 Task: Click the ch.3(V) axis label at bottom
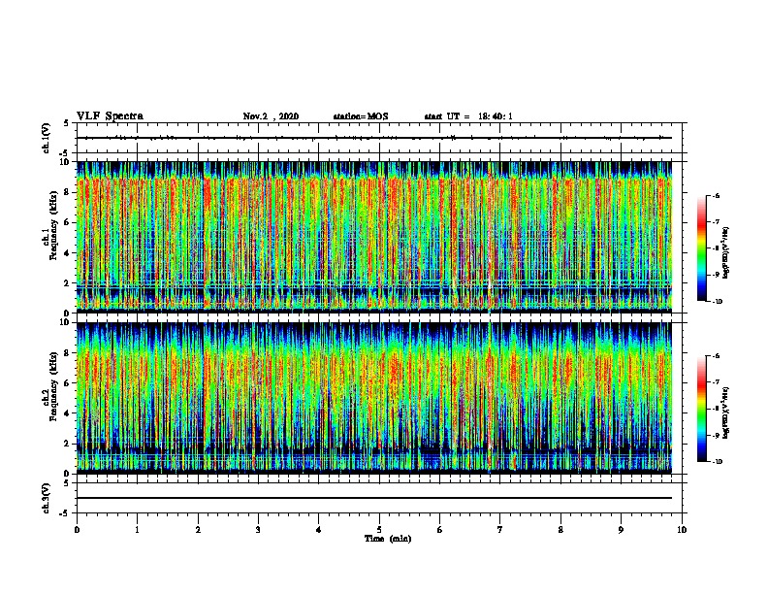(x=47, y=498)
